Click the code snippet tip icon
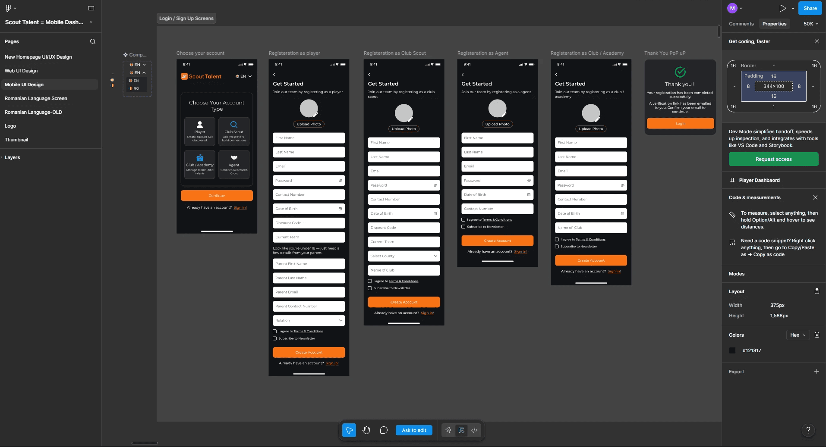Screen dimensions: 826x447 point(732,243)
